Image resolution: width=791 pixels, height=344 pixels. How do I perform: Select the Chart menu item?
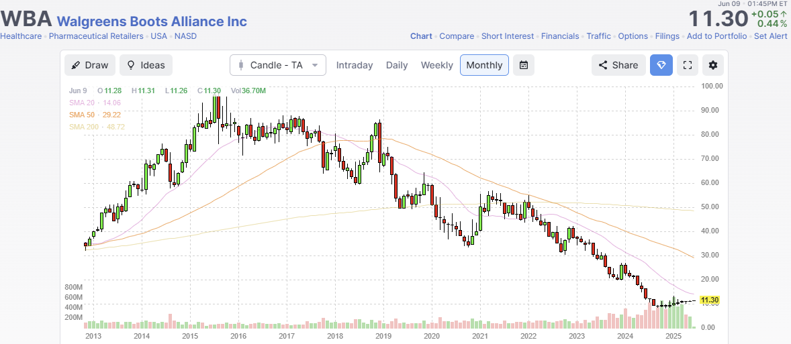[x=421, y=36]
